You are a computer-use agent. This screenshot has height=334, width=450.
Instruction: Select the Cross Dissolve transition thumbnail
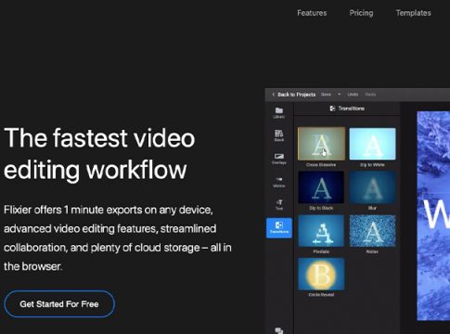click(x=321, y=144)
